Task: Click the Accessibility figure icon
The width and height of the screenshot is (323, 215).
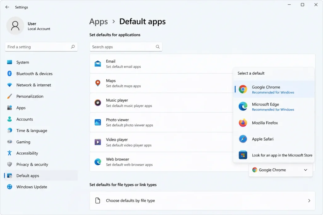Action: (x=9, y=153)
